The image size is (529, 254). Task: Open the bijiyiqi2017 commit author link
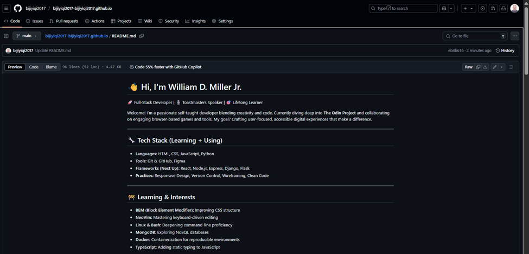pos(23,50)
